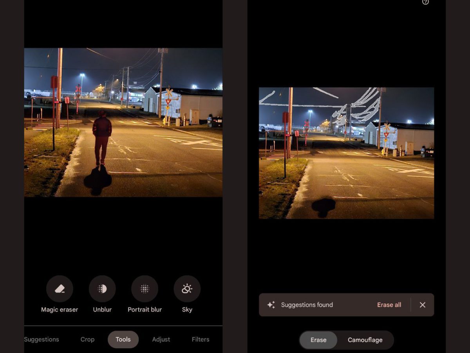470x353 pixels.
Task: Tap the yield sign in the edited photo
Action: pyautogui.click(x=387, y=135)
